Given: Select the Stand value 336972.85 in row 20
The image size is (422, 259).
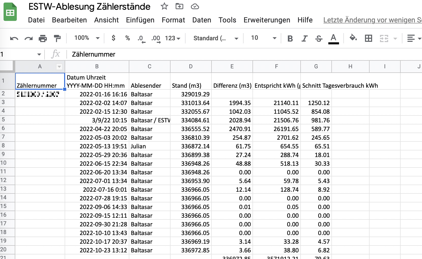Looking at the screenshot, I should [191, 250].
